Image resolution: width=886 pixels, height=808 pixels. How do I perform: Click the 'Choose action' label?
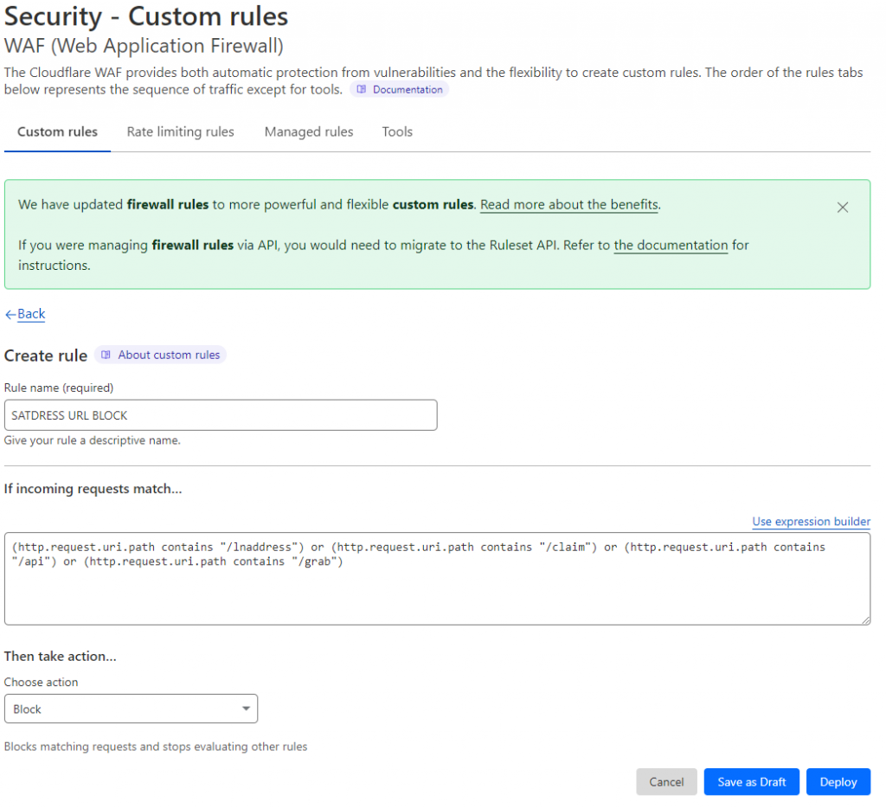coord(41,682)
